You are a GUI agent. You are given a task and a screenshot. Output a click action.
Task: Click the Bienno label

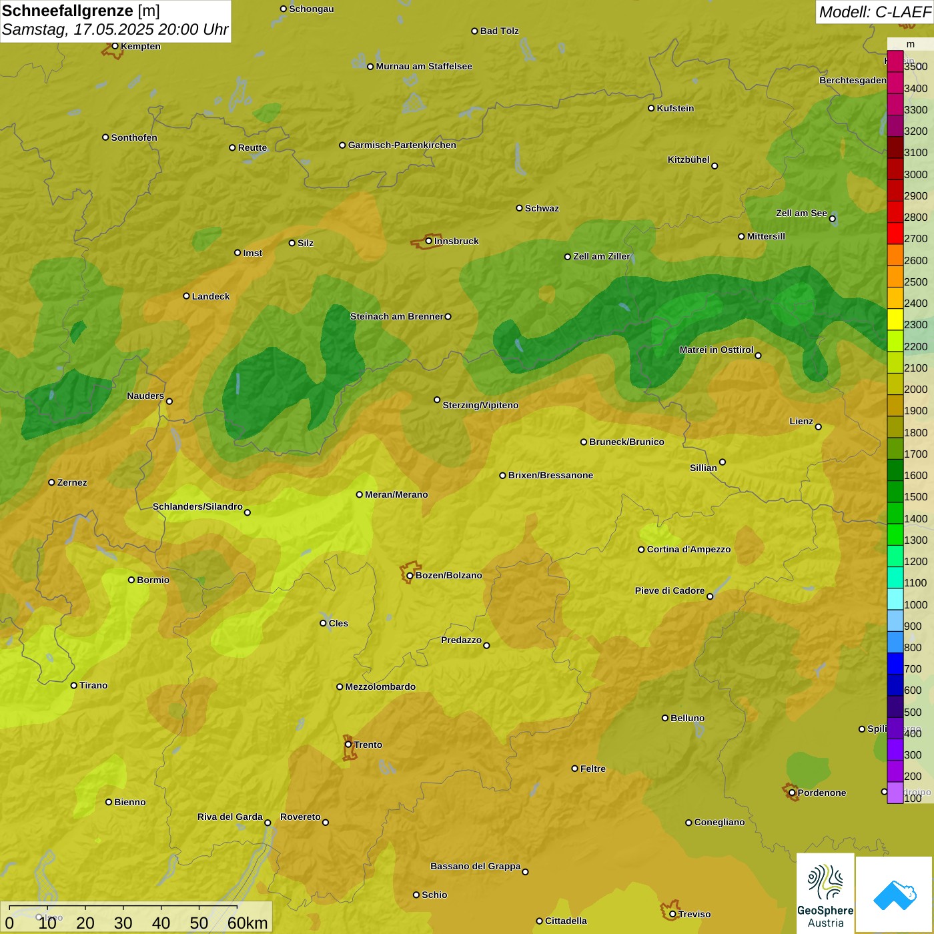(x=130, y=802)
